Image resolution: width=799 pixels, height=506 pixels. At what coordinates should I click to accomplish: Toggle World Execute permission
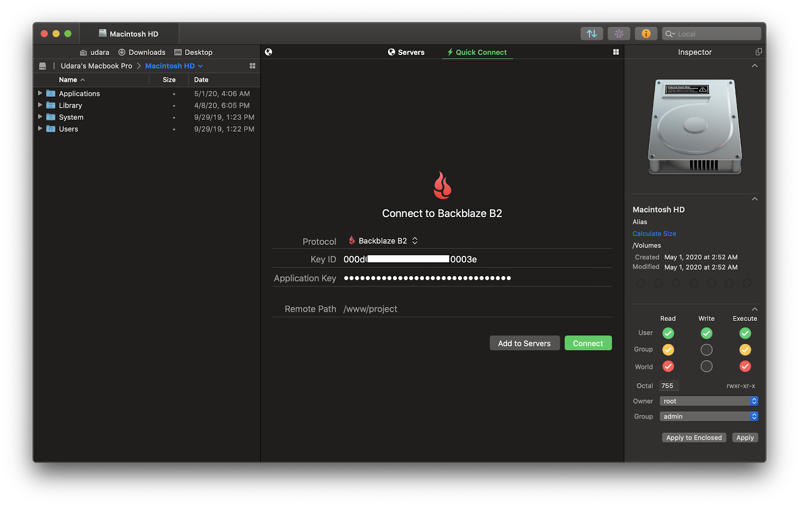tap(745, 366)
